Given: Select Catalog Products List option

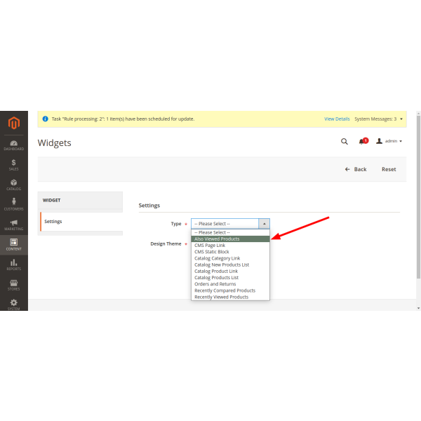Looking at the screenshot, I should (216, 278).
